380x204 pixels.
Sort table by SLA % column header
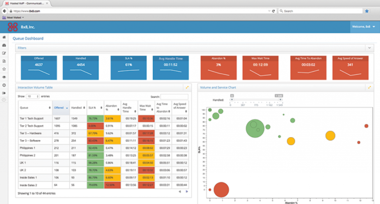coord(94,108)
